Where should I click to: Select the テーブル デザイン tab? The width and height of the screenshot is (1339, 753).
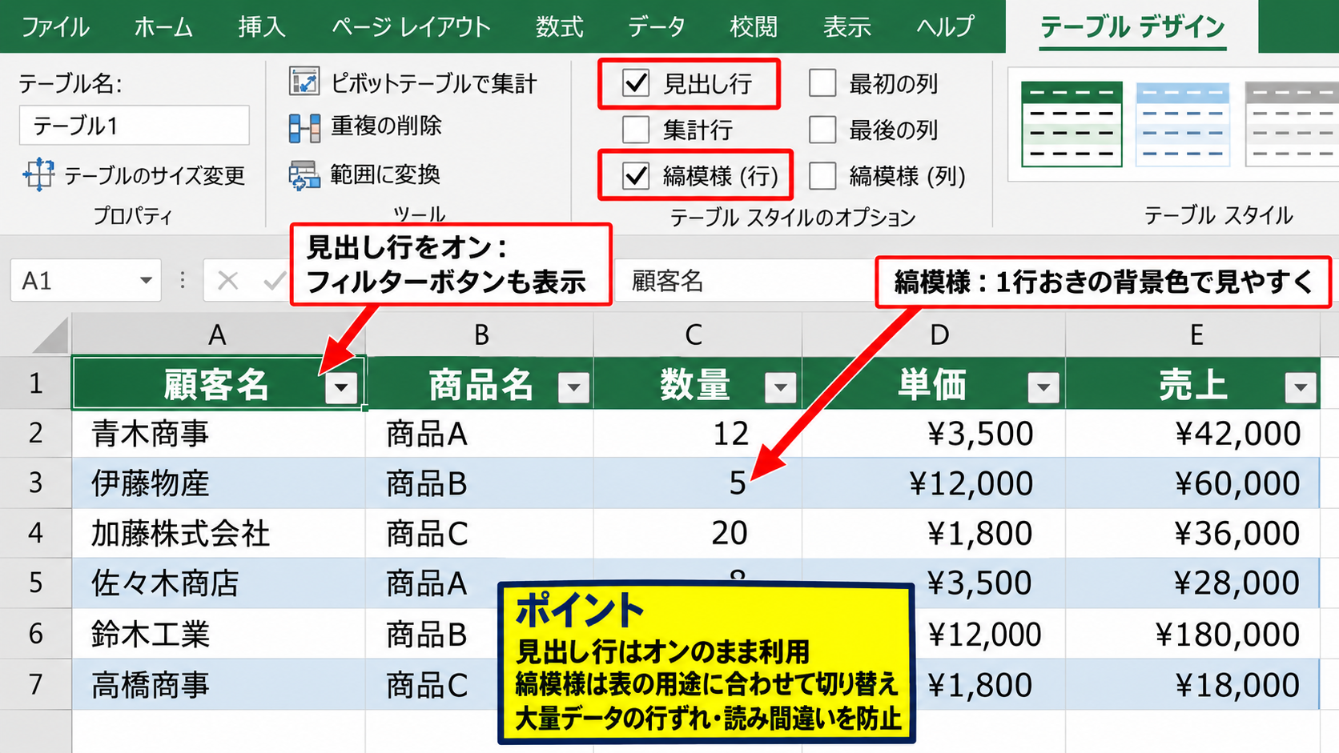point(1132,27)
